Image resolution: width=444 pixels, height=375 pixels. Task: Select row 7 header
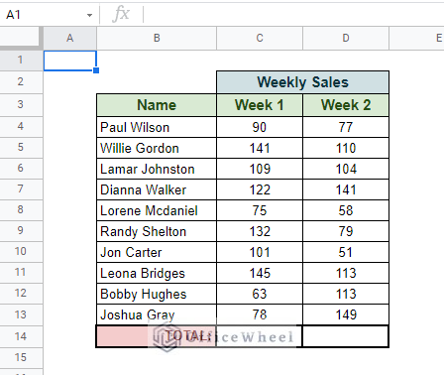pos(21,189)
